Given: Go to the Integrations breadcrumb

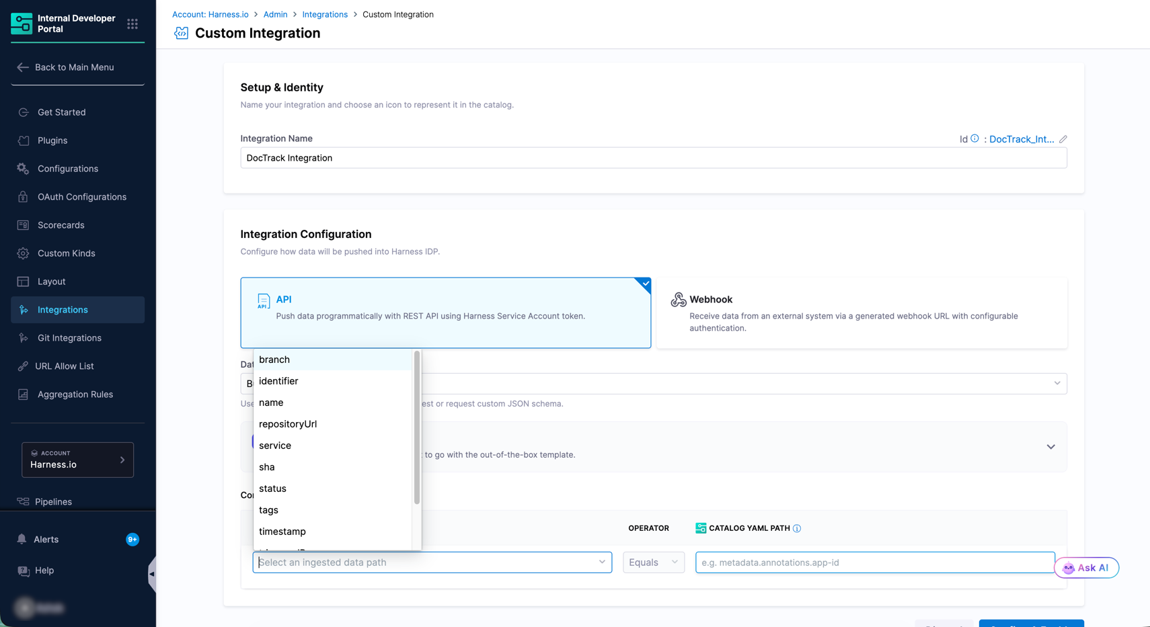Looking at the screenshot, I should (x=325, y=14).
